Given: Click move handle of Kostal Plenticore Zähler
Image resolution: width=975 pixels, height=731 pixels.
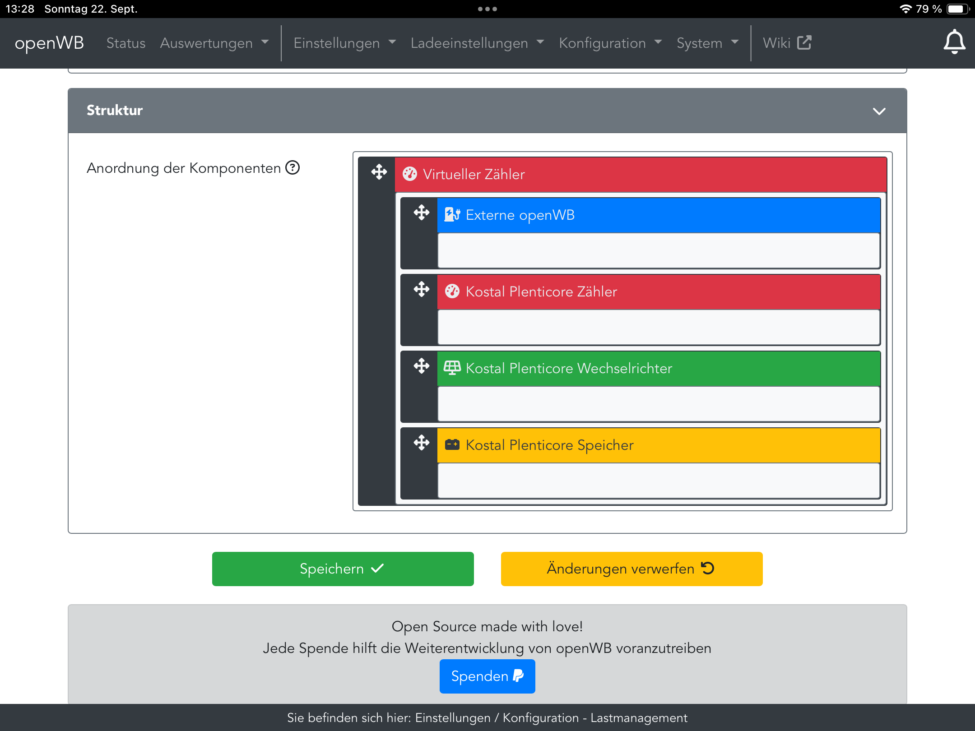Looking at the screenshot, I should (421, 289).
